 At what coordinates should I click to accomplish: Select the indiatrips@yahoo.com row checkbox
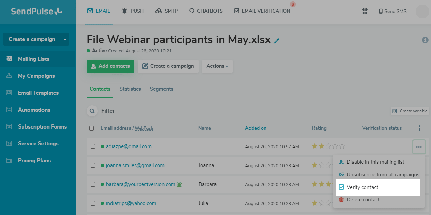[93, 203]
